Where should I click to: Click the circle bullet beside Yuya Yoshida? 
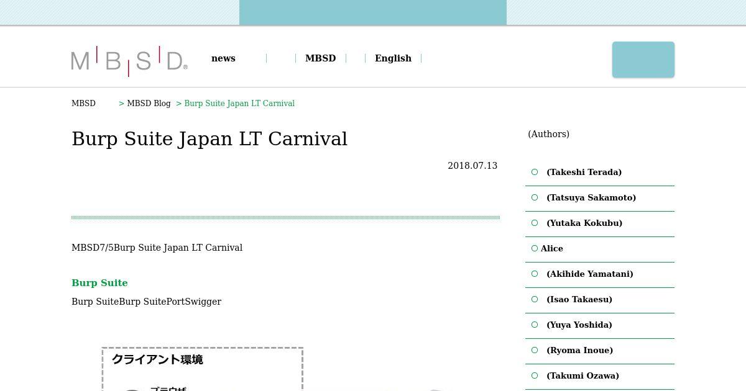(x=535, y=325)
